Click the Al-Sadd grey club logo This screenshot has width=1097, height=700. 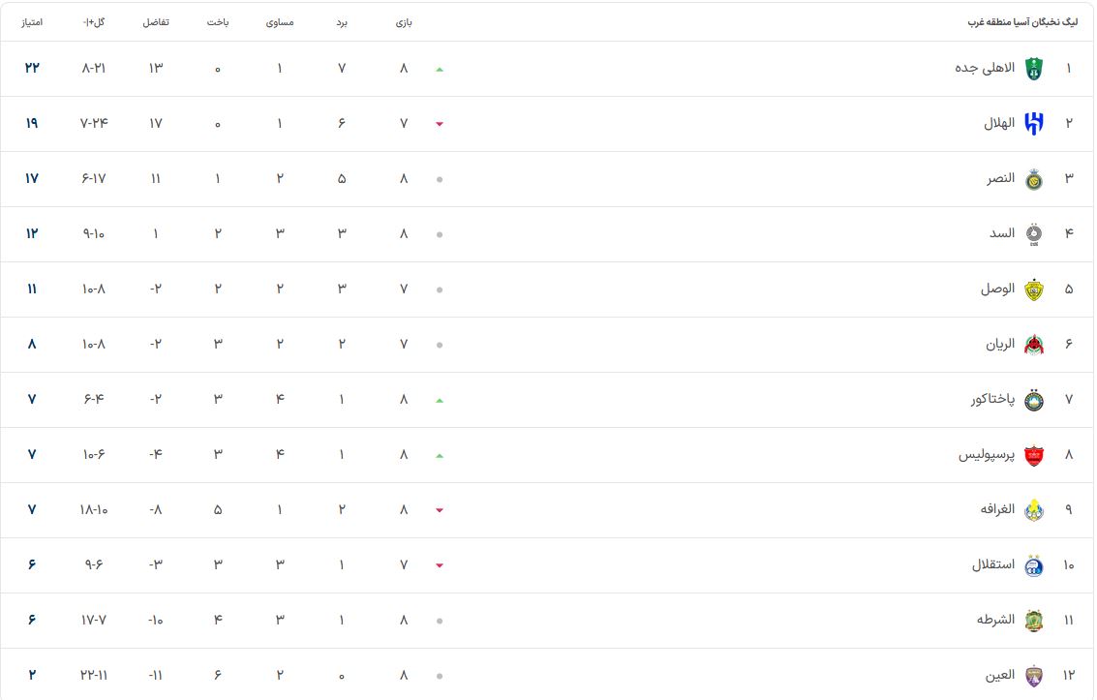(1034, 234)
